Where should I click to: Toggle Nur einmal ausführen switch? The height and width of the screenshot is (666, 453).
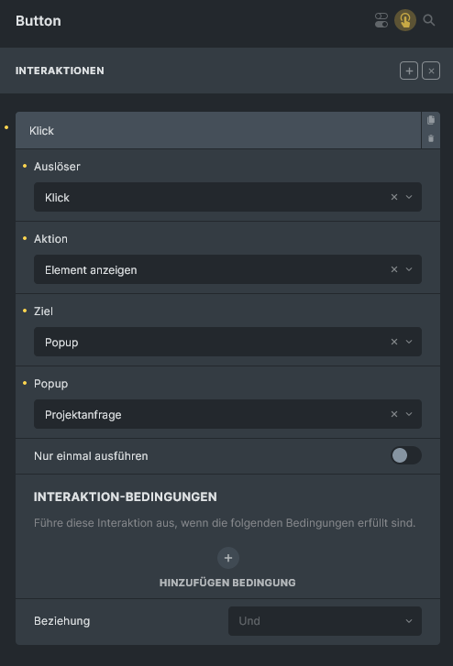pos(406,455)
